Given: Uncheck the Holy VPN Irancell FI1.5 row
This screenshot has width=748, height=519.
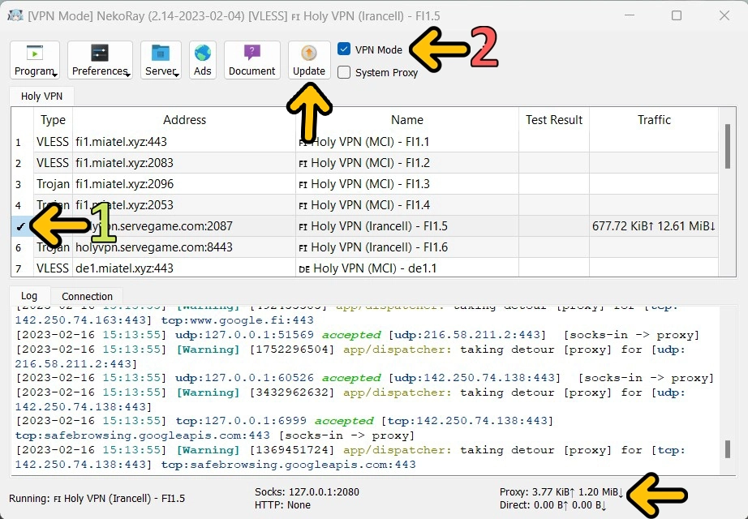Looking at the screenshot, I should pos(20,226).
